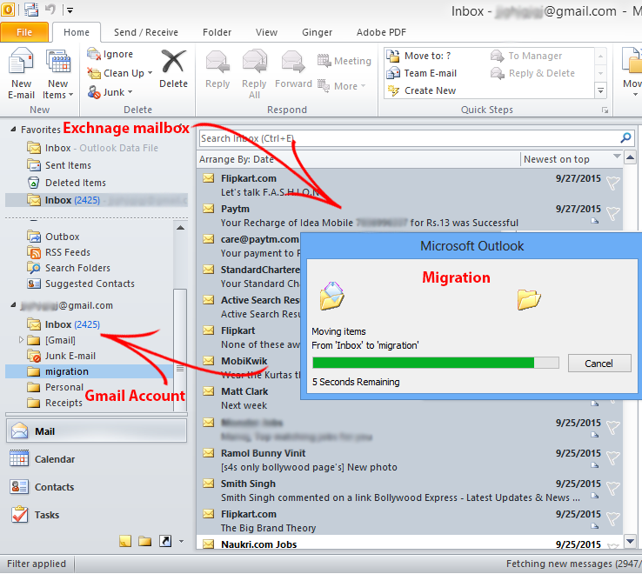Go to the Mail pane
642x574 pixels.
point(97,431)
